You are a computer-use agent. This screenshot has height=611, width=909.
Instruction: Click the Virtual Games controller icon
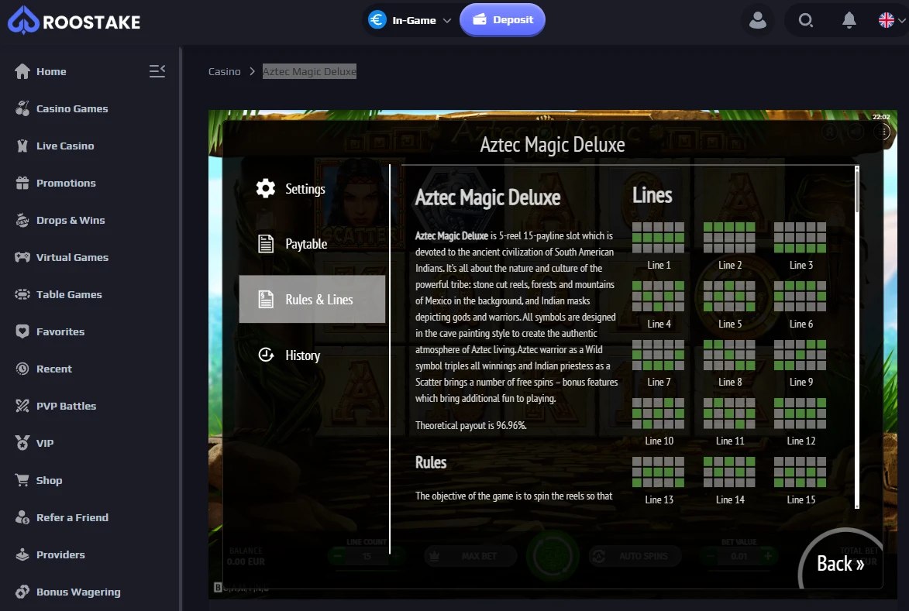pos(22,257)
